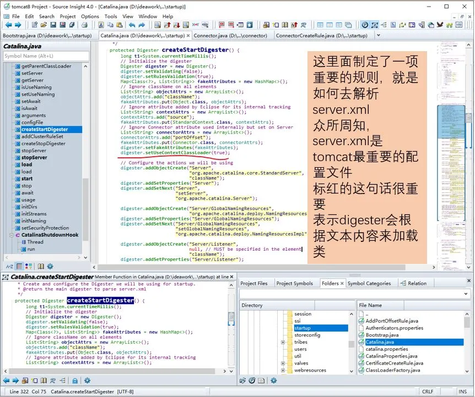This screenshot has width=475, height=397.
Task: Open the folder path combo box dropdown
Action: click(466, 294)
